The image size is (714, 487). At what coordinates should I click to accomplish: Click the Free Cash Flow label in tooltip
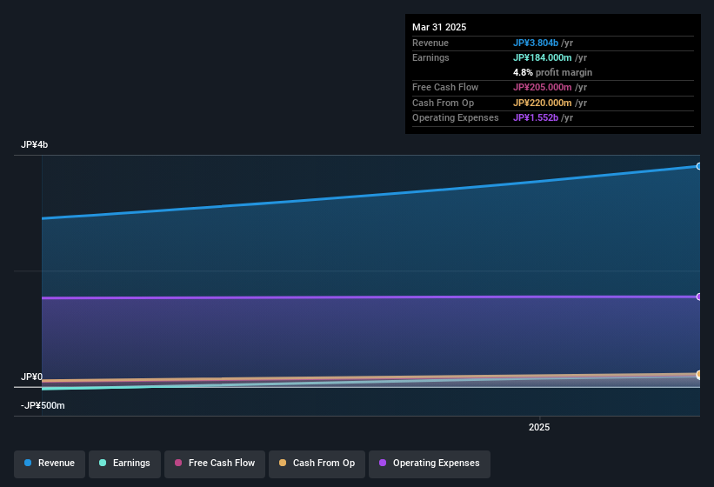[x=445, y=87]
